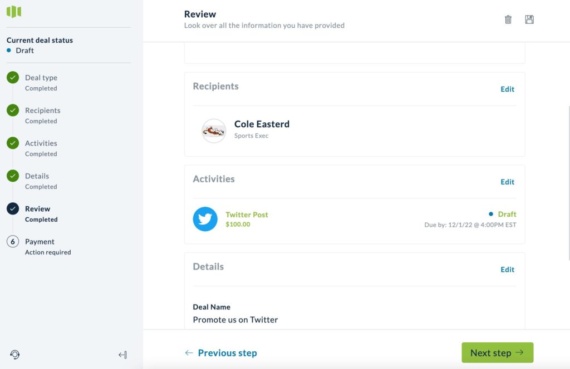
Task: Save the deal with floppy disk icon
Action: click(x=529, y=19)
